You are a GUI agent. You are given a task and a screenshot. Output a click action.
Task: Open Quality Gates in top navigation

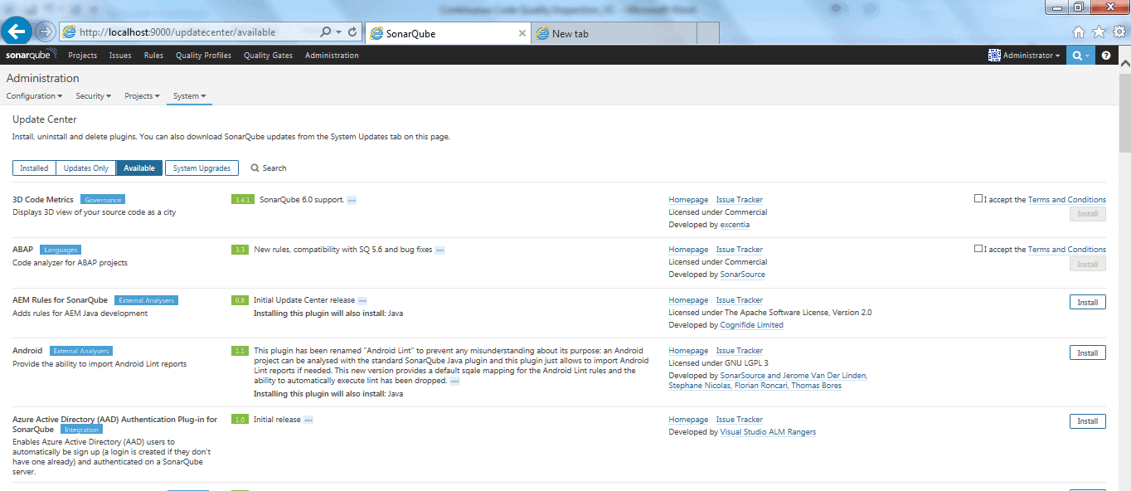pos(268,56)
